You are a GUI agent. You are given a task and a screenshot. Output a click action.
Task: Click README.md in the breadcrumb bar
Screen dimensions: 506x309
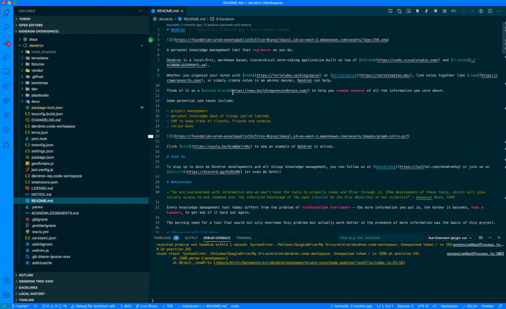(194, 19)
